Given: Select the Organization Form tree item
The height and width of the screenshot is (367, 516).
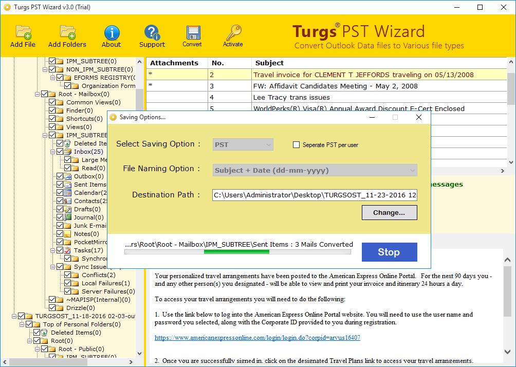Looking at the screenshot, I should coord(108,86).
